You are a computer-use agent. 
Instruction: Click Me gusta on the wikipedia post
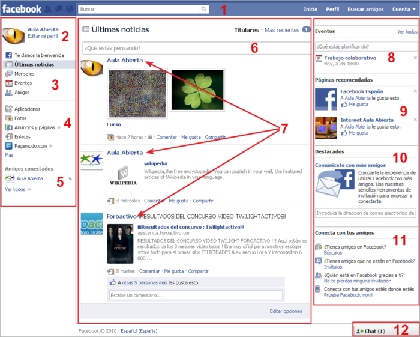coord(178,201)
